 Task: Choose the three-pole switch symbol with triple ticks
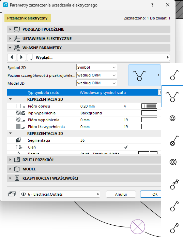(174, 228)
